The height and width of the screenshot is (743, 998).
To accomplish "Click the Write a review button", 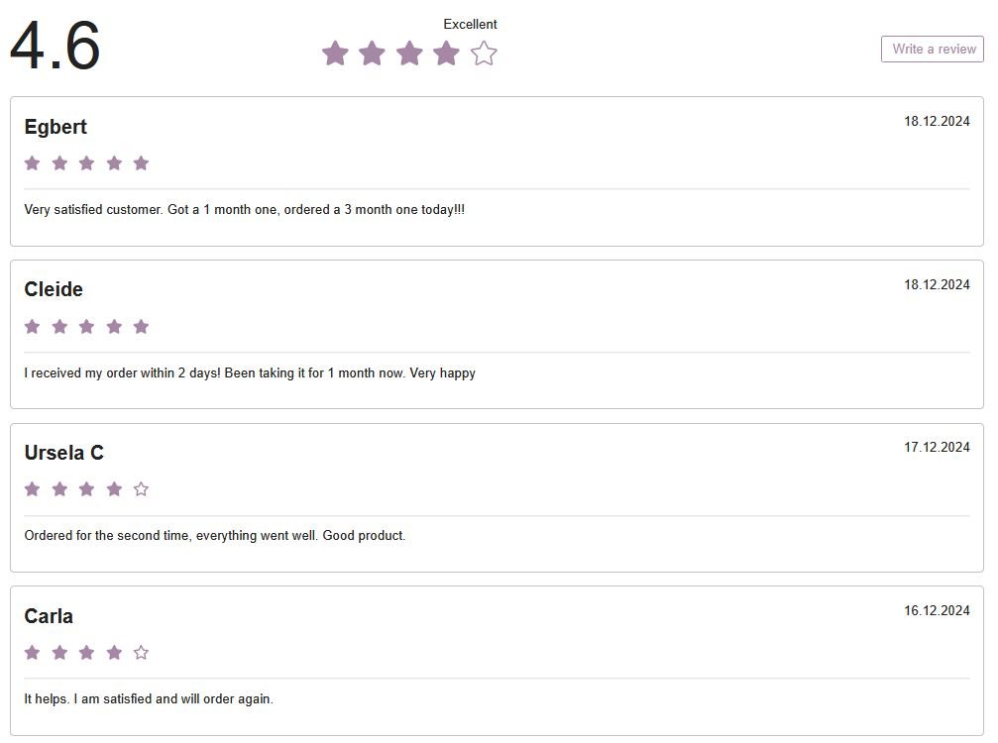I will [932, 49].
